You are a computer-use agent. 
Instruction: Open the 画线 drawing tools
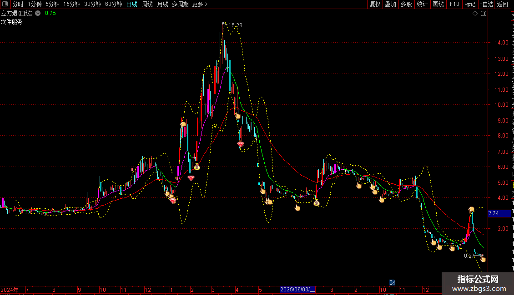438,4
